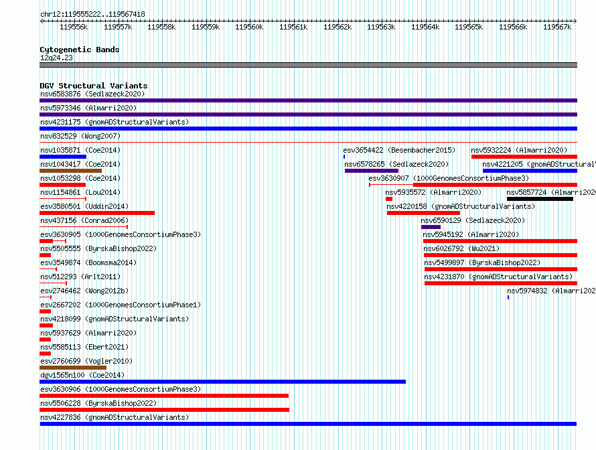
Task: Click the blue bar of nsv1035871
Action: [63, 157]
